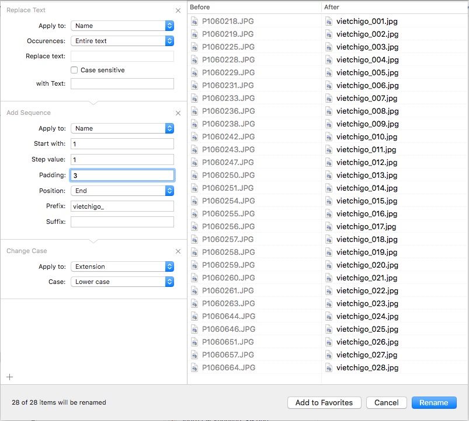Click file icon of vietchigo_016.jpg
Screen dimensions: 469x421
pyautogui.click(x=329, y=214)
